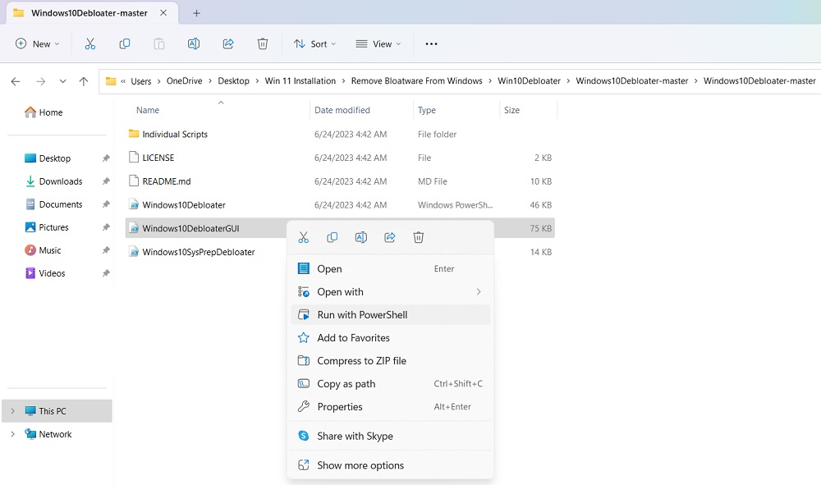Unpin Pictures using its pin icon
This screenshot has height=485, width=821.
[x=106, y=226]
